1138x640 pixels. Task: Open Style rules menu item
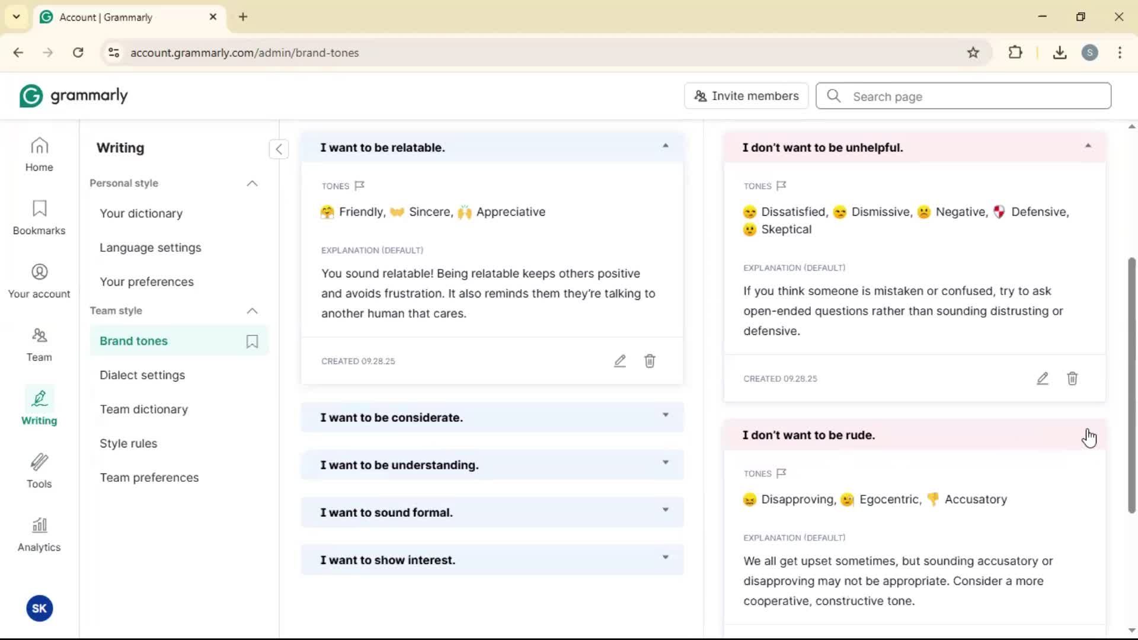(129, 443)
